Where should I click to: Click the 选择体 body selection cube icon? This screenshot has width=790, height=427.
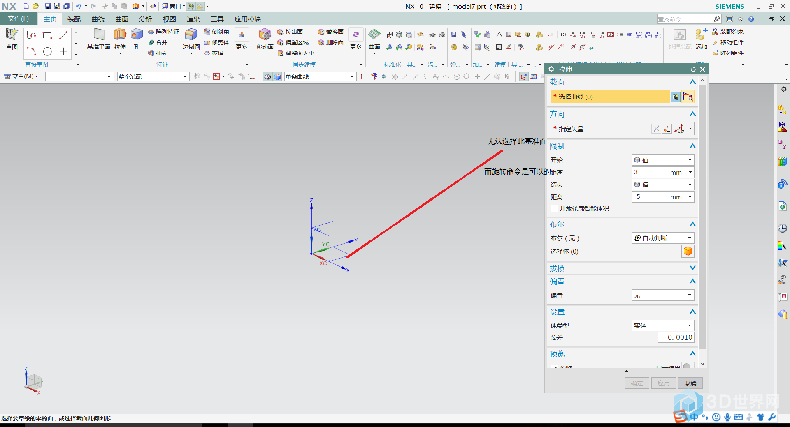pos(688,251)
